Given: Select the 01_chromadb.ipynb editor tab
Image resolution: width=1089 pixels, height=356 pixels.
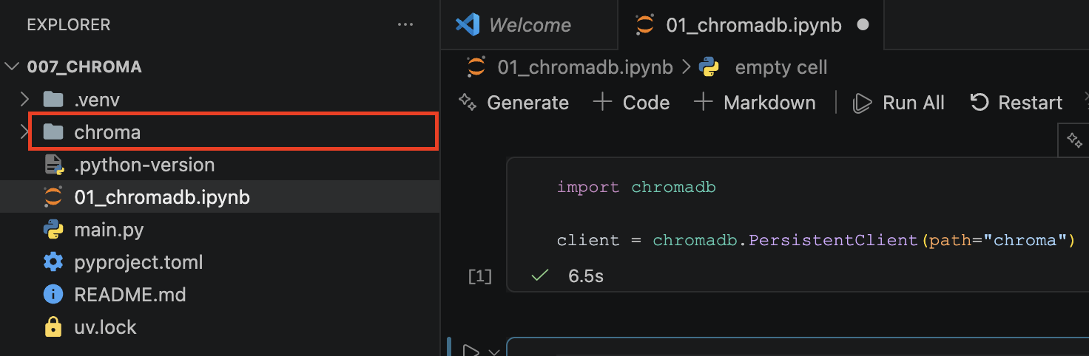Looking at the screenshot, I should (753, 25).
